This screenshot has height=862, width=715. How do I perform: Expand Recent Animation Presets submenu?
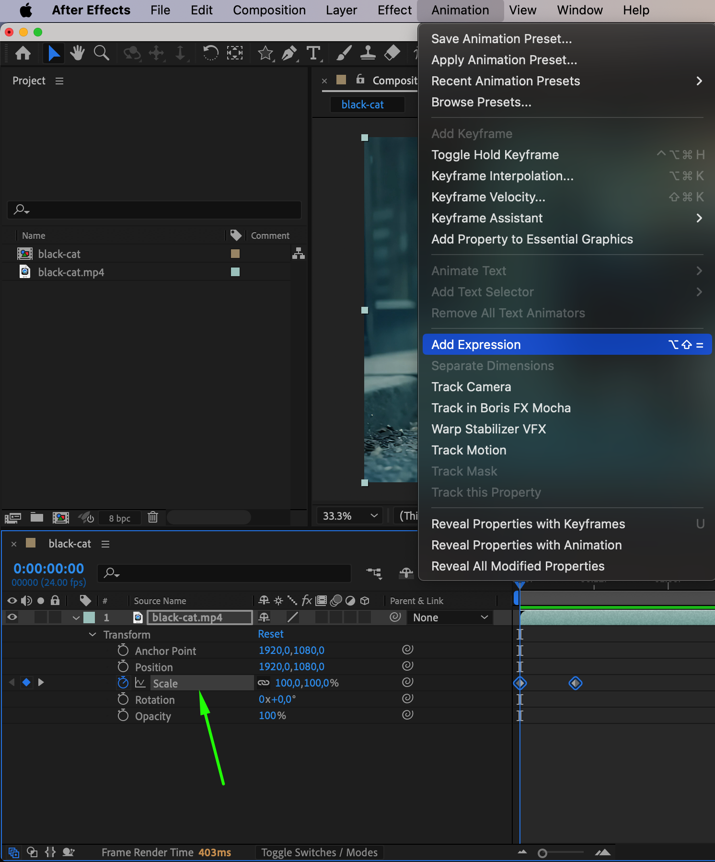(567, 81)
